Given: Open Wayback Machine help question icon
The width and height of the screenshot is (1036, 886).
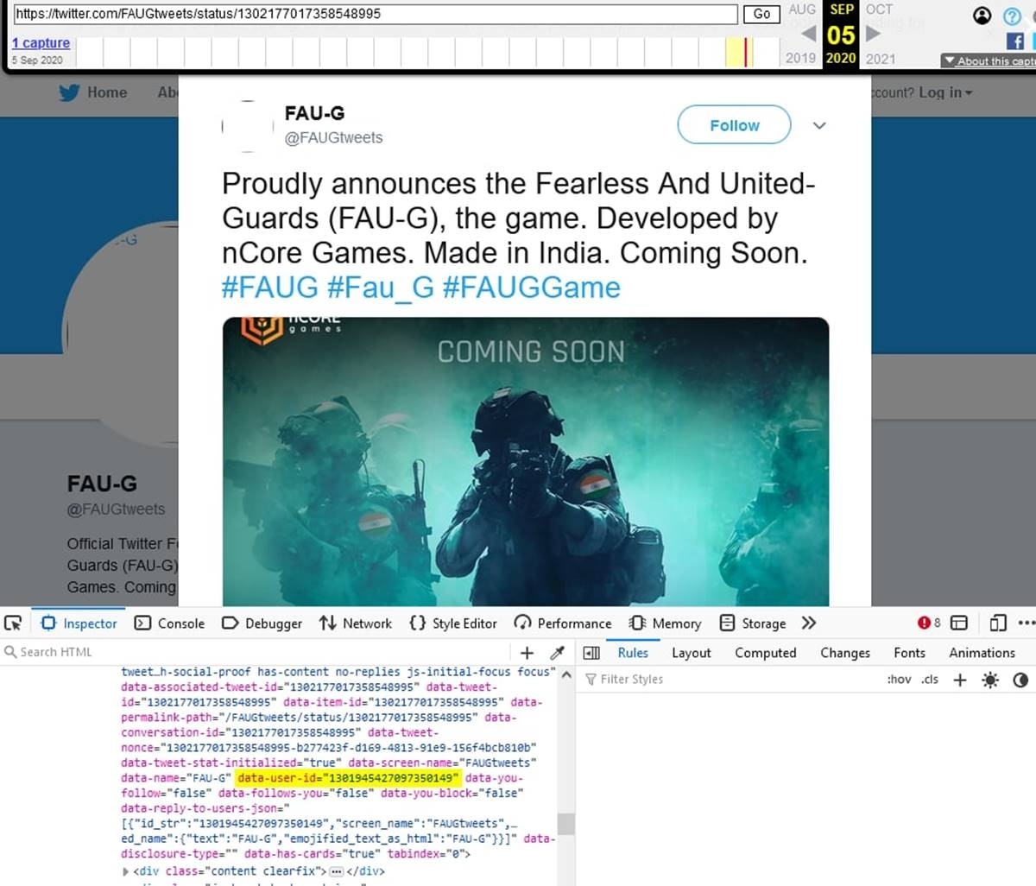Looking at the screenshot, I should 1012,16.
